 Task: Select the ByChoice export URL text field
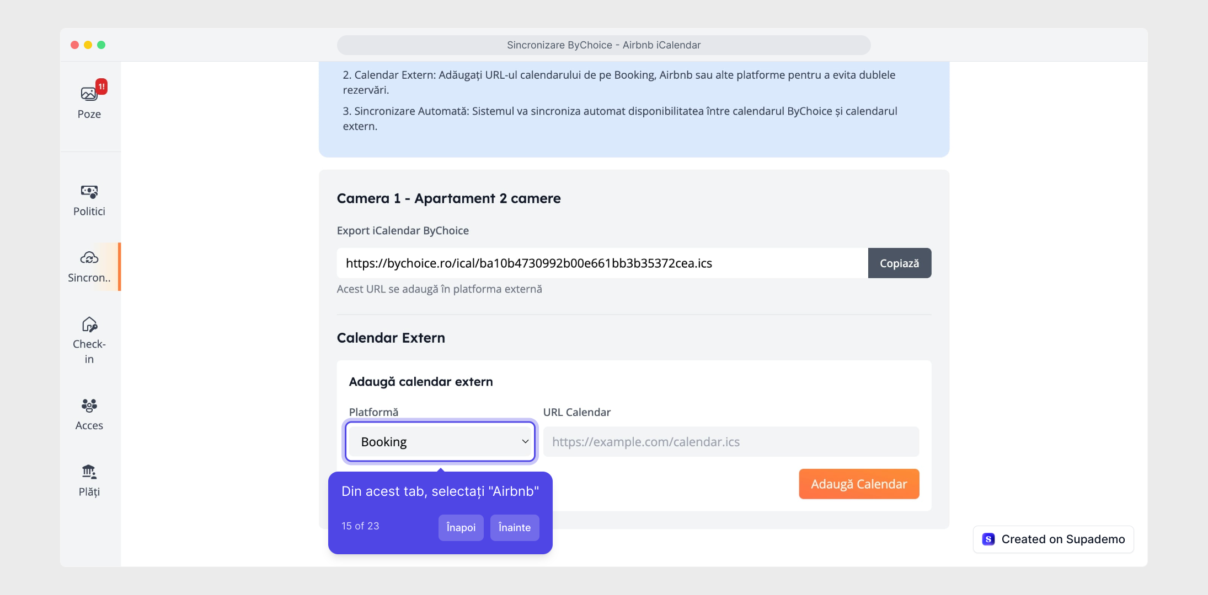tap(602, 263)
